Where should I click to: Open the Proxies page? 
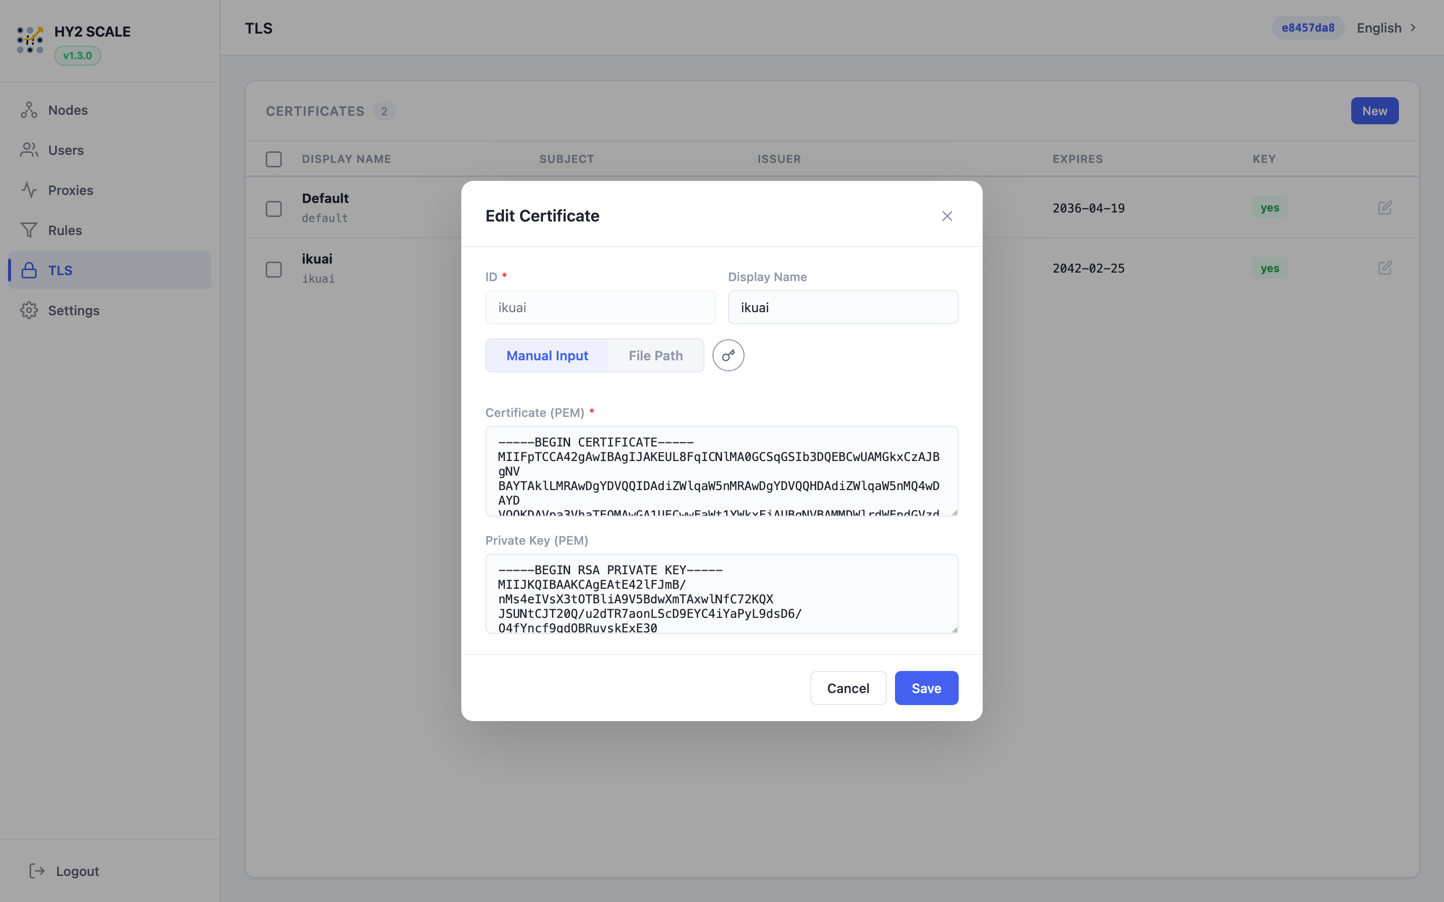pos(70,190)
